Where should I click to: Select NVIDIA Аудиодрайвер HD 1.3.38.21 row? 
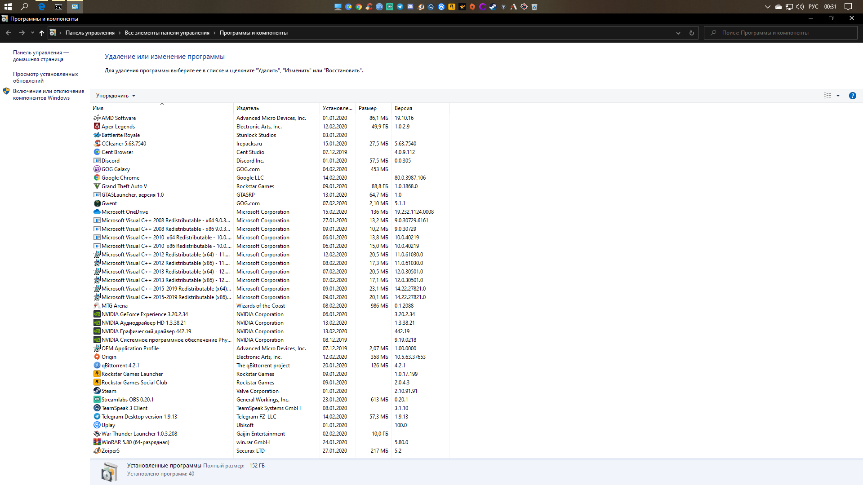coord(270,323)
